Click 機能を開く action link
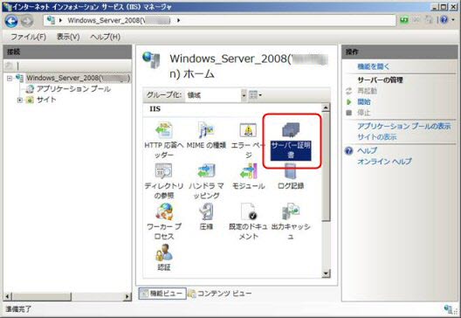Screen dimensions: 461x318 coord(374,66)
